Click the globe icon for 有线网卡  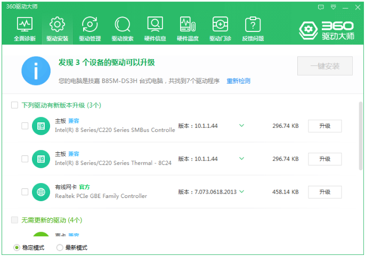41,192
